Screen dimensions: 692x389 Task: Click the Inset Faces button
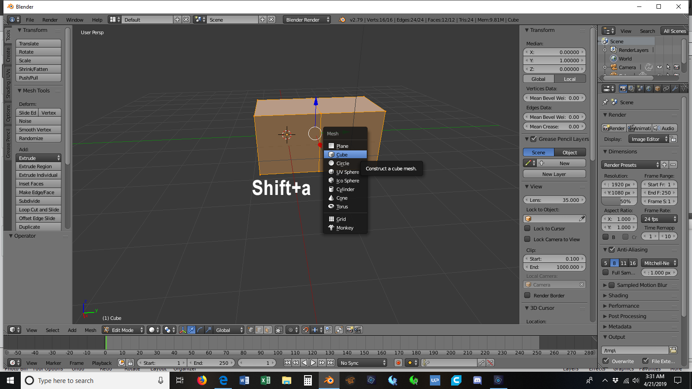point(38,183)
